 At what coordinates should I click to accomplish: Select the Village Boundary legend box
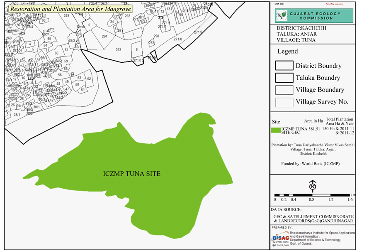coord(284,90)
